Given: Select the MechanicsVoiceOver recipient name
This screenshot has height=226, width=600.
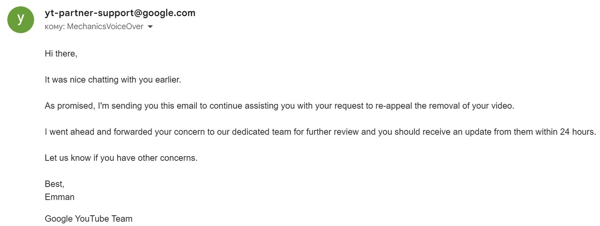Looking at the screenshot, I should tap(105, 27).
